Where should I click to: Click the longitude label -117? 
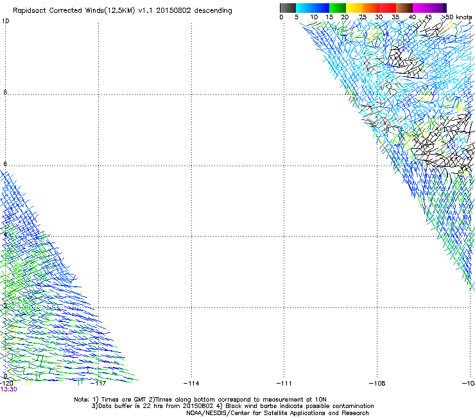coord(98,384)
